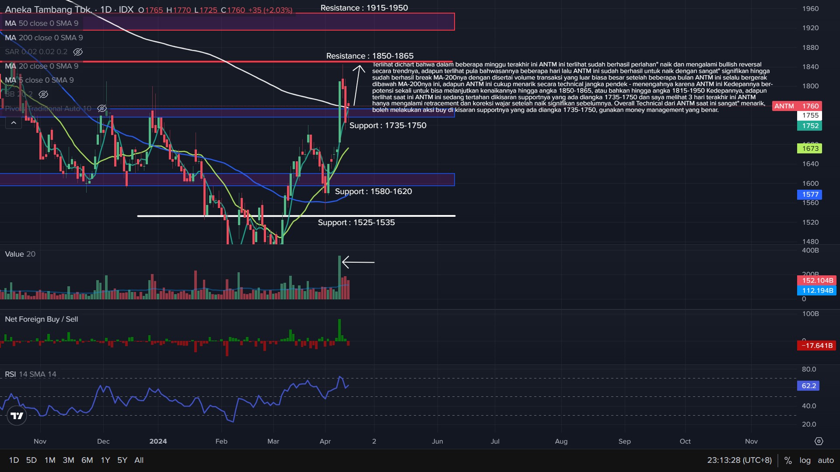Toggle visibility of BB 20 2 indicator
This screenshot has height=472, width=840.
43,94
